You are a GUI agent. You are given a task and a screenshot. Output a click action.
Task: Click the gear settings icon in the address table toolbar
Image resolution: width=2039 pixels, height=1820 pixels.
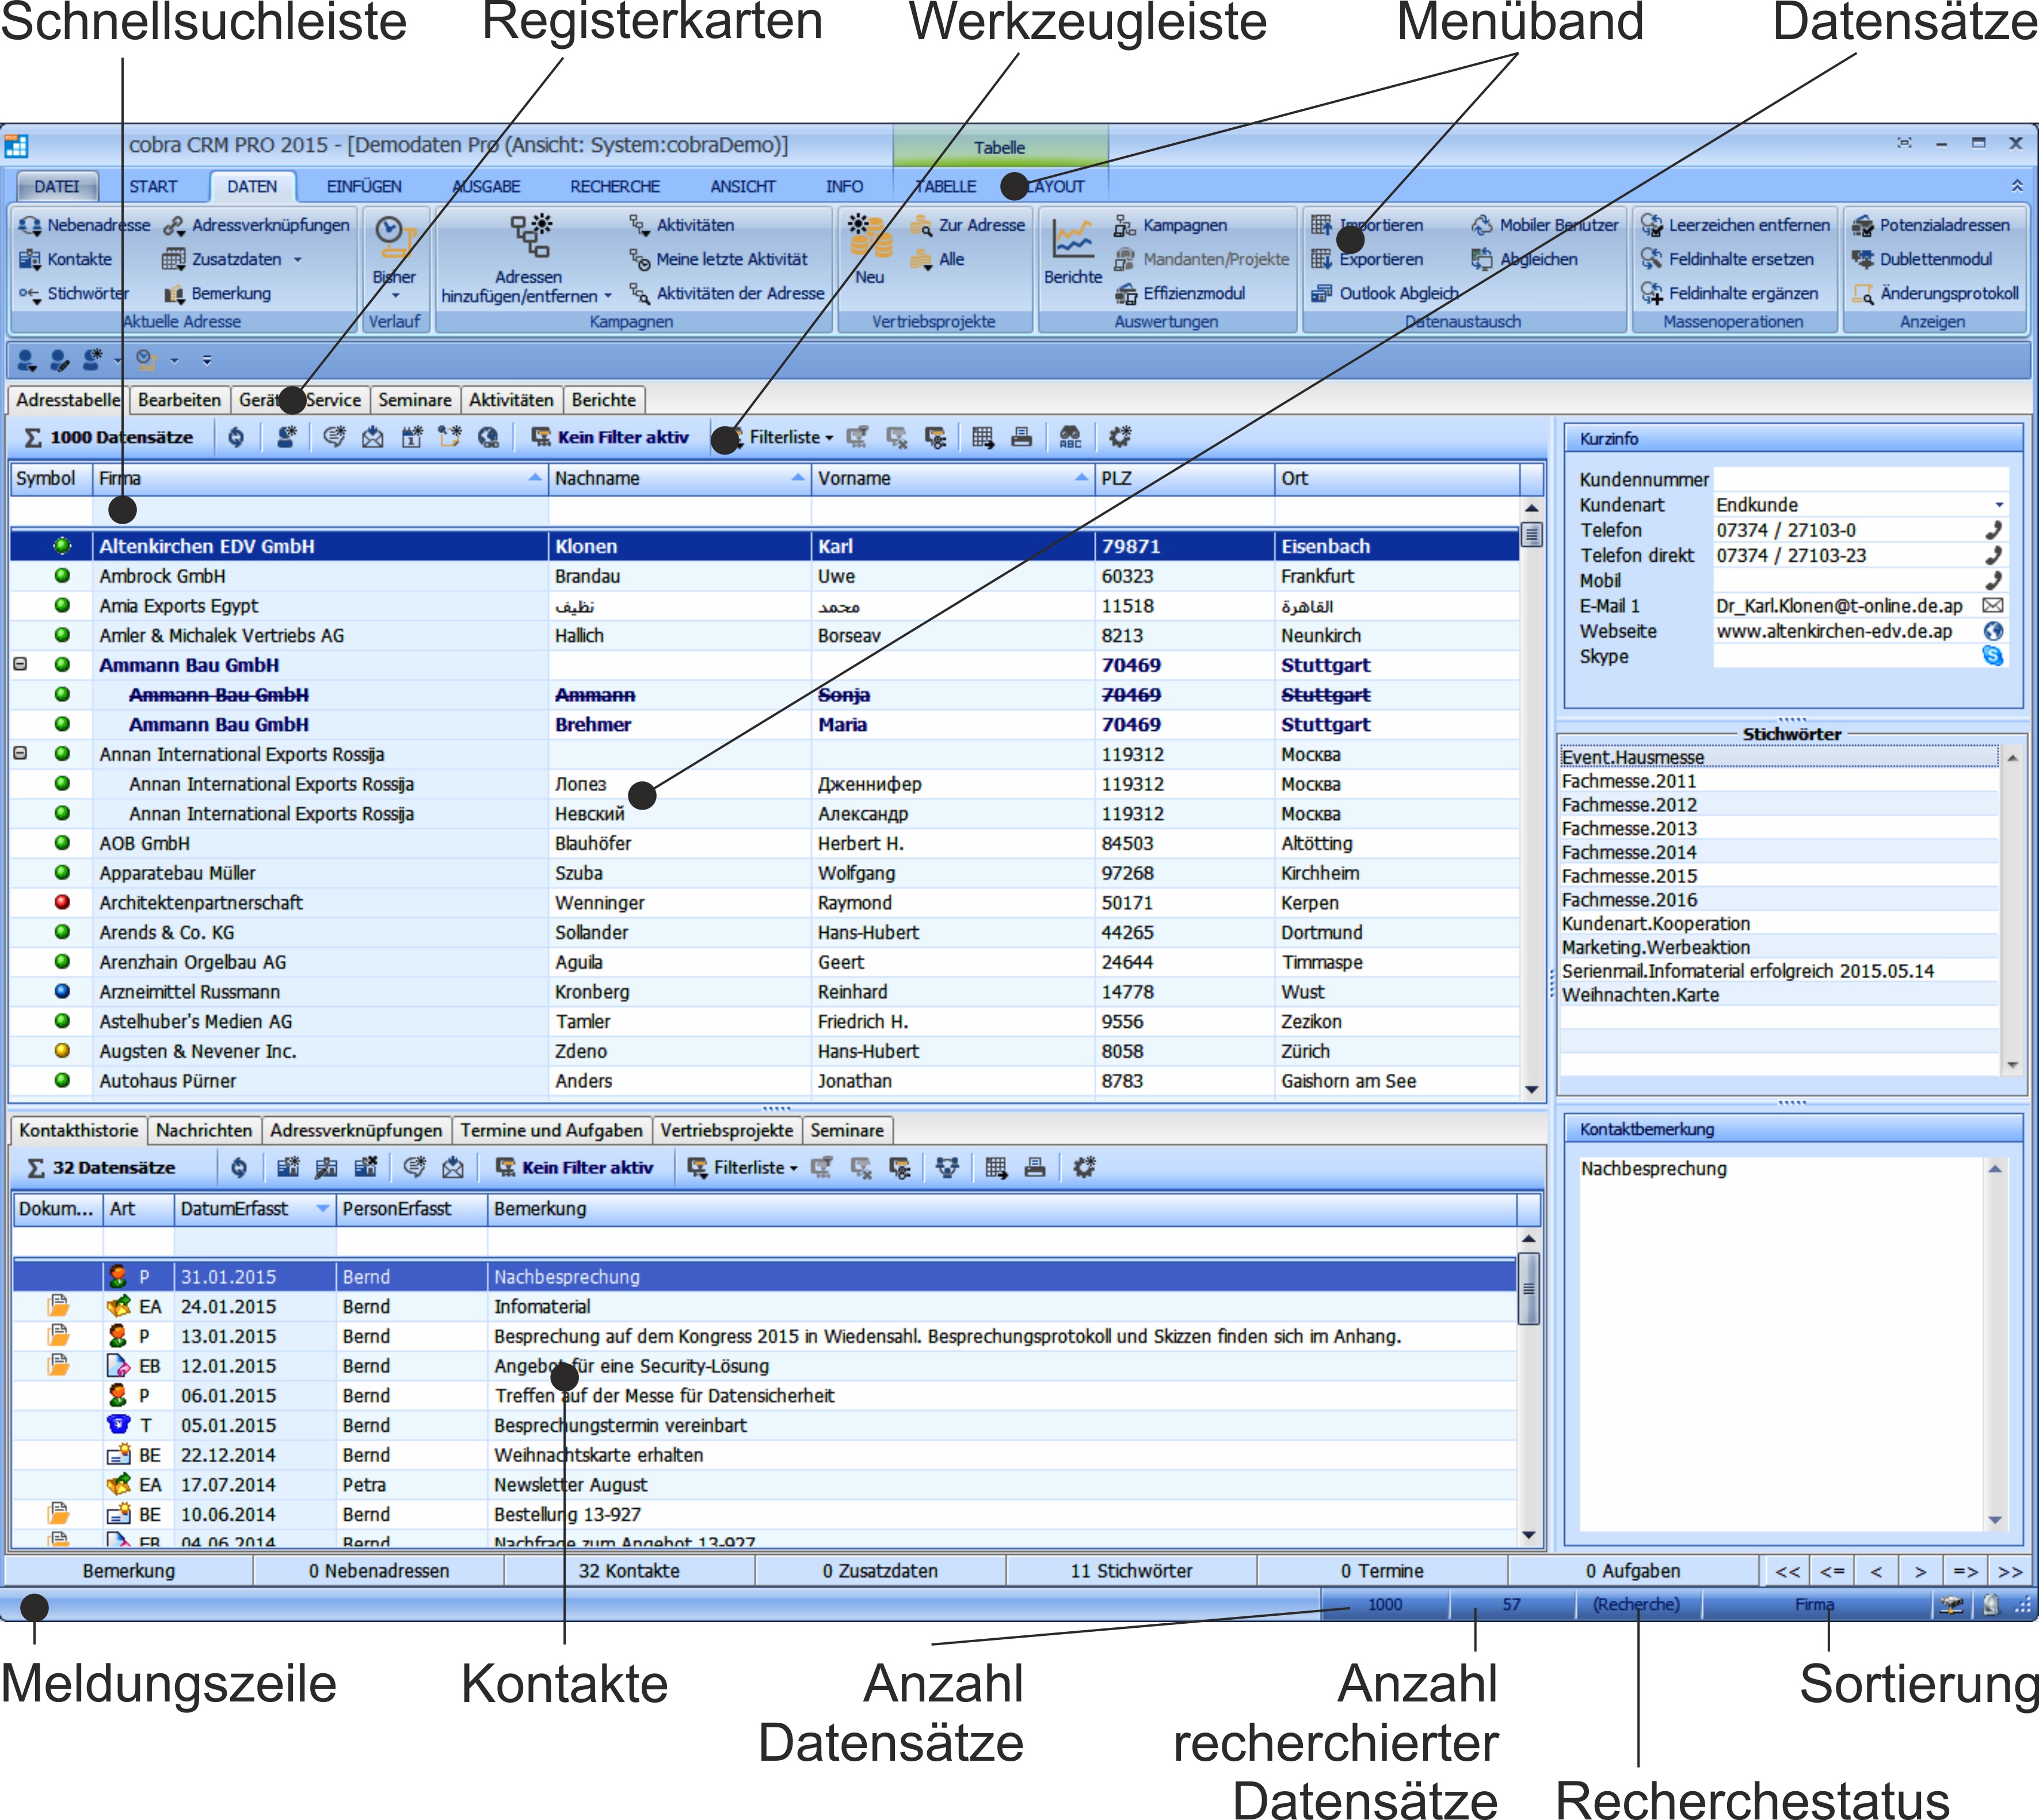pyautogui.click(x=1120, y=437)
